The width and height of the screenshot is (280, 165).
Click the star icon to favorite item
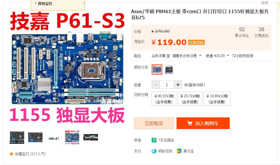[11, 154]
